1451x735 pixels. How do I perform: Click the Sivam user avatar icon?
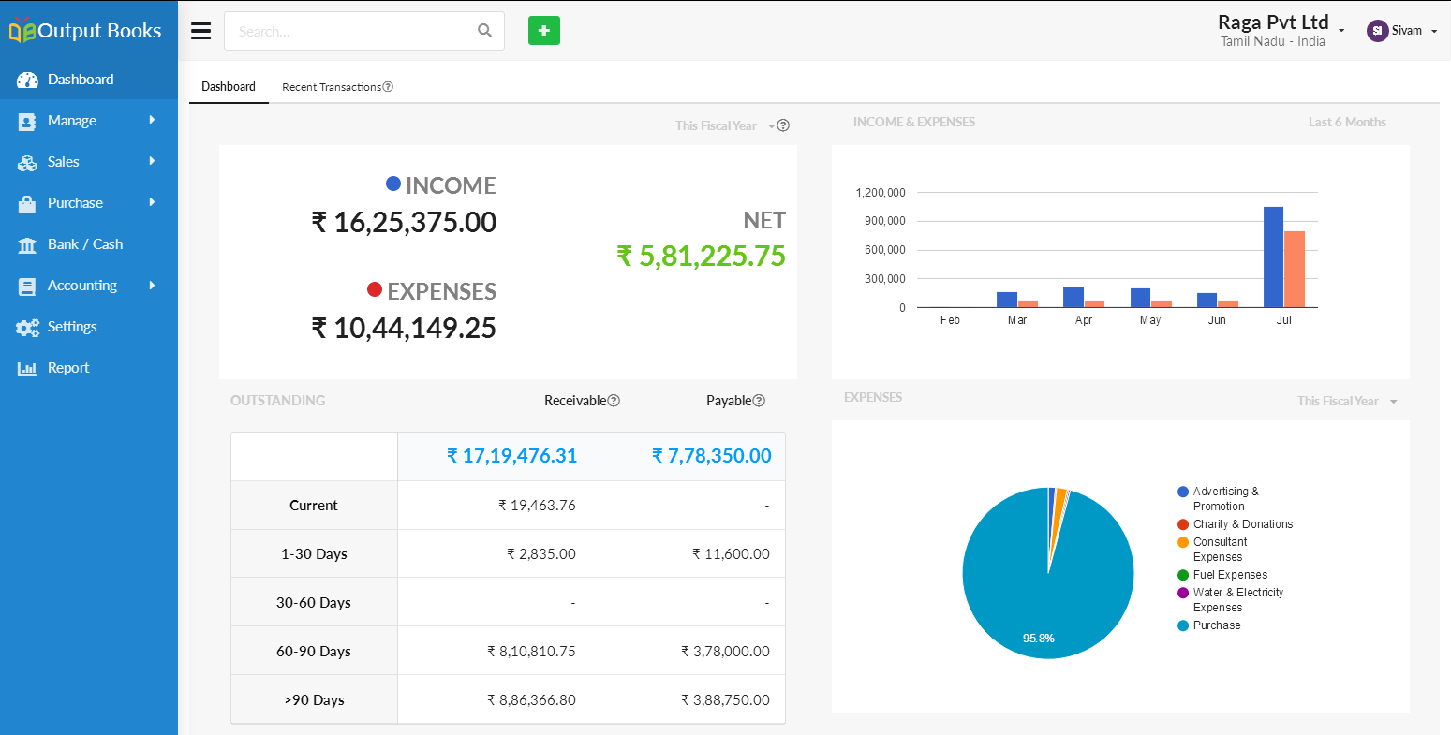point(1377,31)
